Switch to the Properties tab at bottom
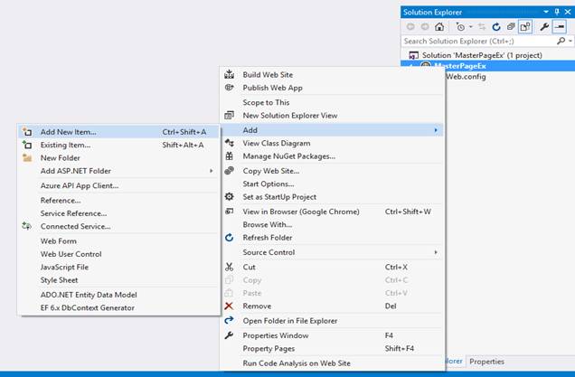 (x=486, y=362)
